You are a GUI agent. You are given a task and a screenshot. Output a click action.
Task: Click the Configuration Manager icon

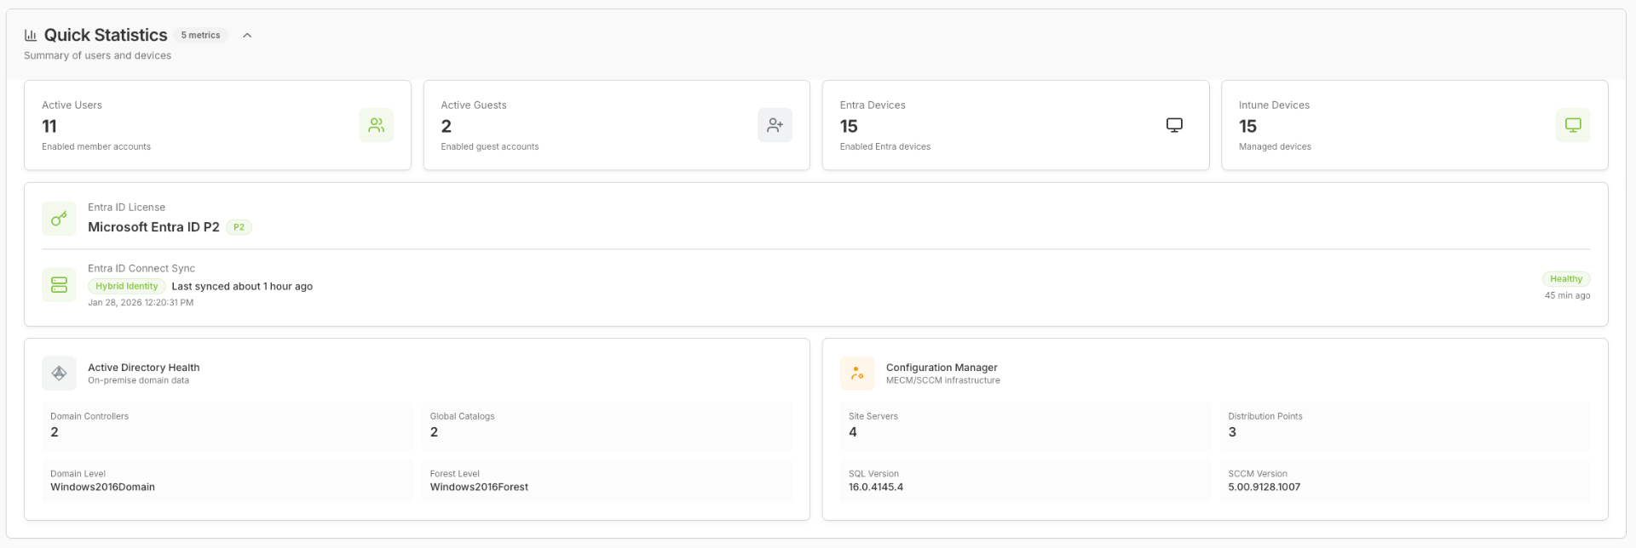click(857, 373)
